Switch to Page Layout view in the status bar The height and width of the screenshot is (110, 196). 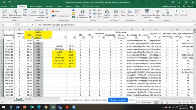pyautogui.click(x=162, y=103)
